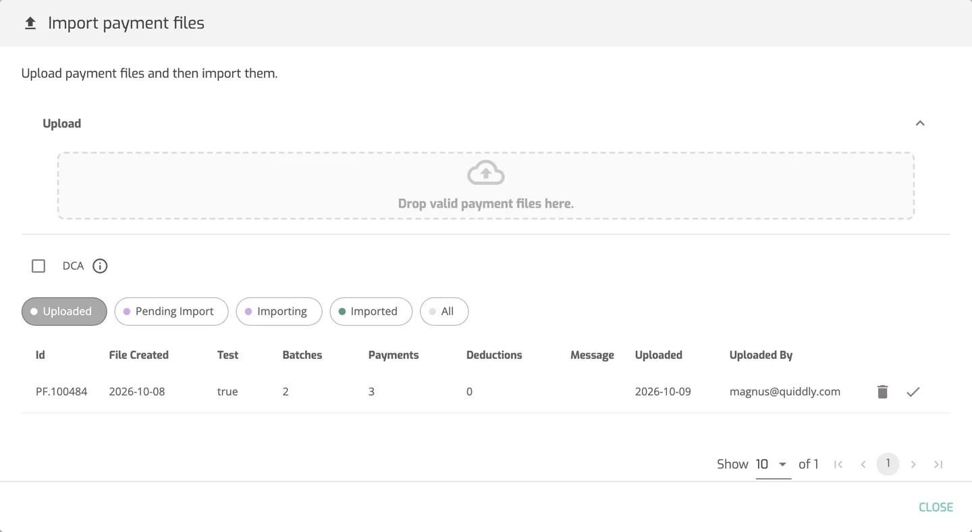This screenshot has height=532, width=972.
Task: Click the Batches column header
Action: click(302, 355)
